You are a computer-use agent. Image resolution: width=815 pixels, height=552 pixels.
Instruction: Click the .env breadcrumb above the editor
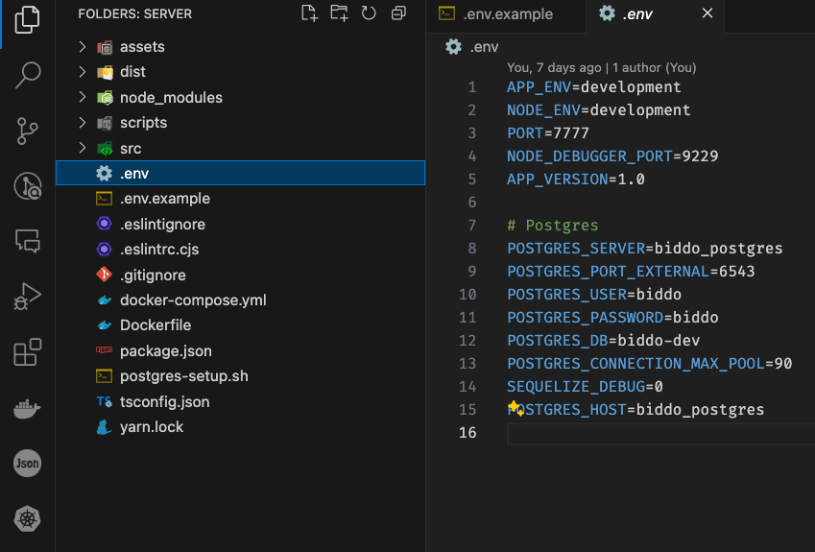click(x=472, y=47)
